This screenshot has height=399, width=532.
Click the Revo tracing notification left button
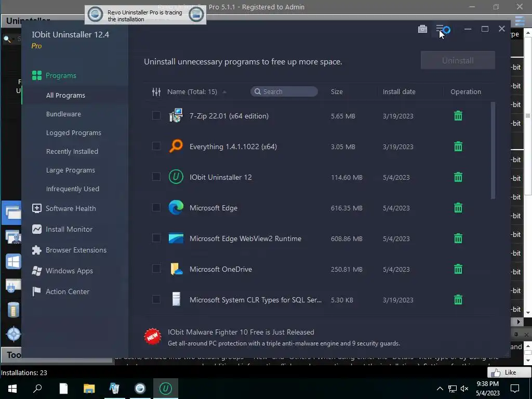[96, 15]
